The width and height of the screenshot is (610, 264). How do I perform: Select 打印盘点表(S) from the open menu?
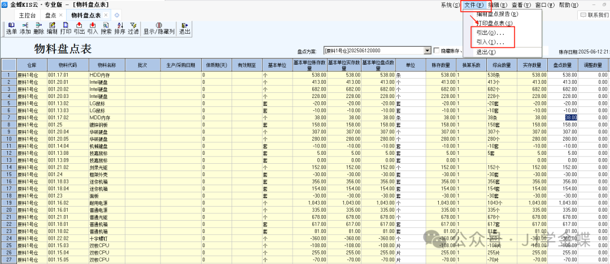494,23
